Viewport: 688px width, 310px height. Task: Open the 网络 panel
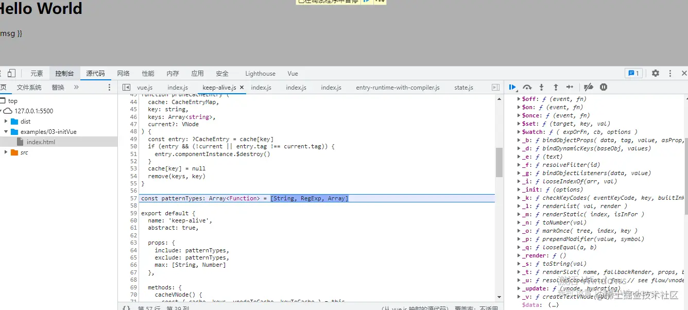[x=124, y=74]
